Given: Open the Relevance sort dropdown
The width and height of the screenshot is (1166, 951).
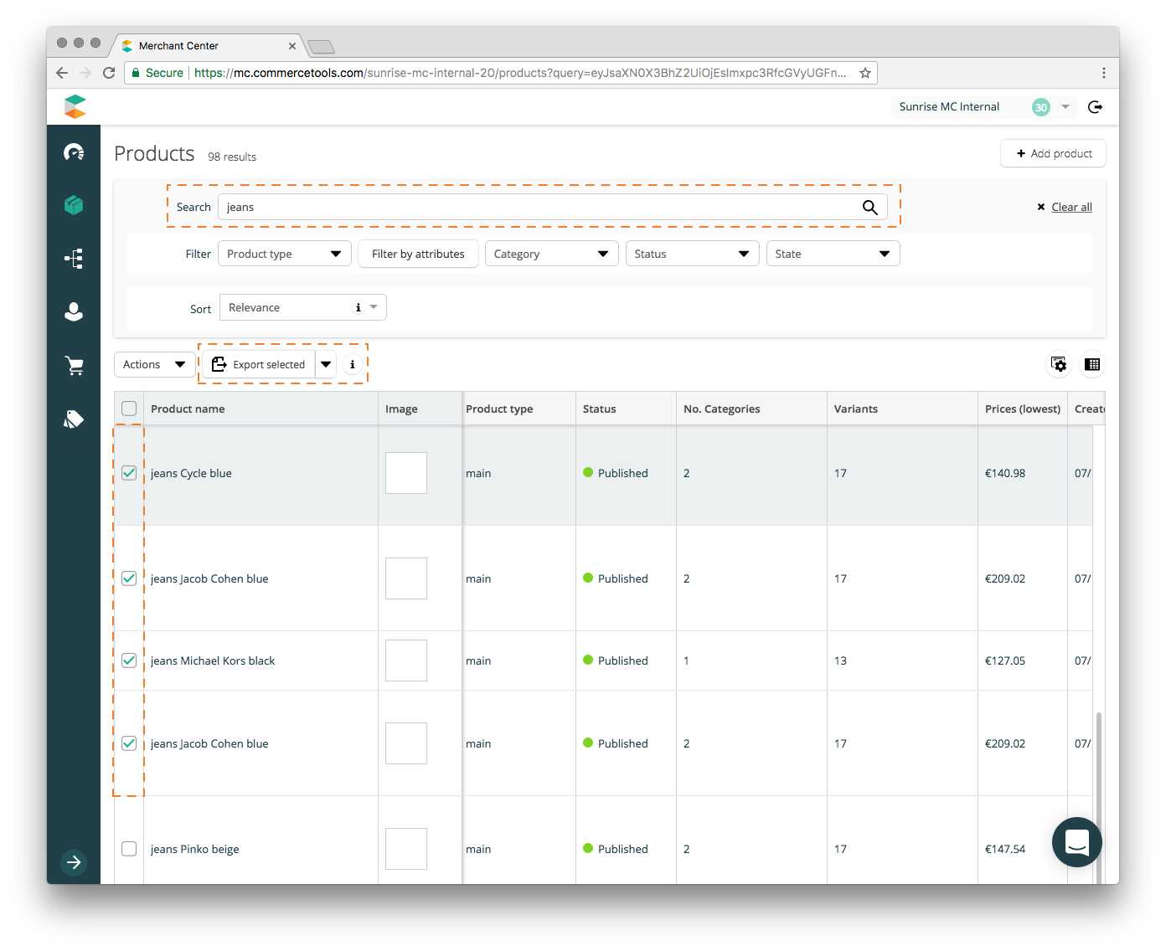Looking at the screenshot, I should click(x=302, y=307).
